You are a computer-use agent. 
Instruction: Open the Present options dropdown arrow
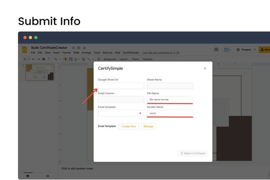pyautogui.click(x=255, y=50)
